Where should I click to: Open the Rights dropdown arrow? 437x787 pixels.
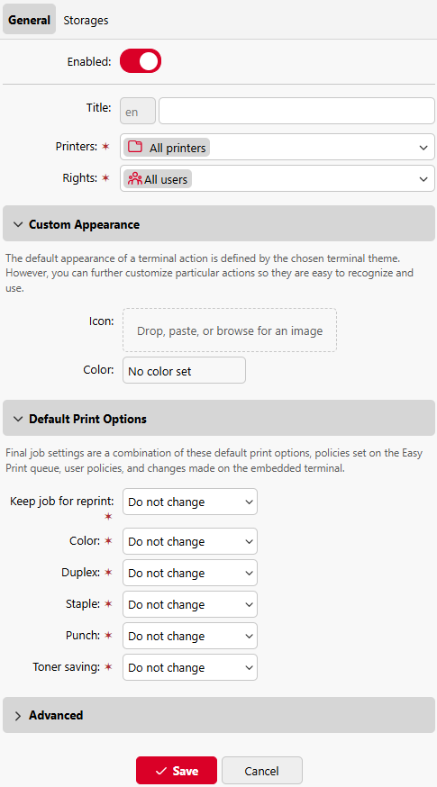[x=423, y=179]
